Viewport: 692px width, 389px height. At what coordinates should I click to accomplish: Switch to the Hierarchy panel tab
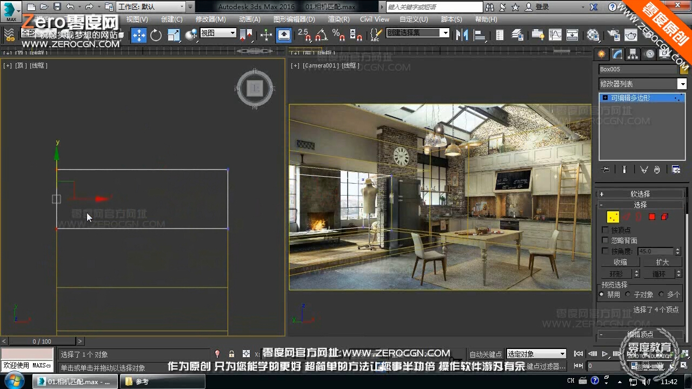633,54
